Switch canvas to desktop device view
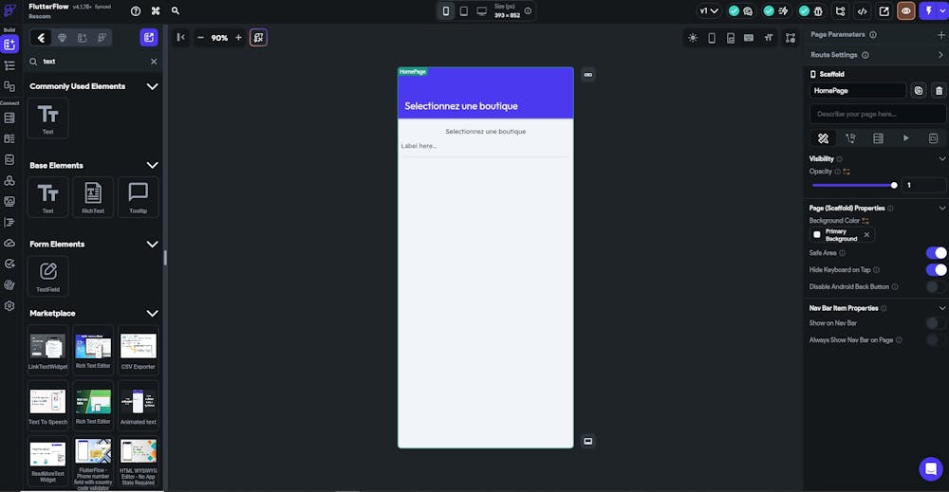 tap(482, 10)
